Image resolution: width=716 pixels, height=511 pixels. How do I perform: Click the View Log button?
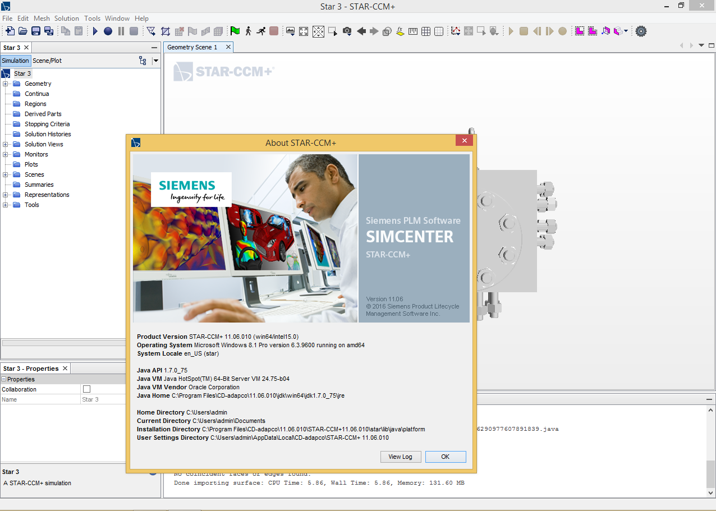[401, 457]
